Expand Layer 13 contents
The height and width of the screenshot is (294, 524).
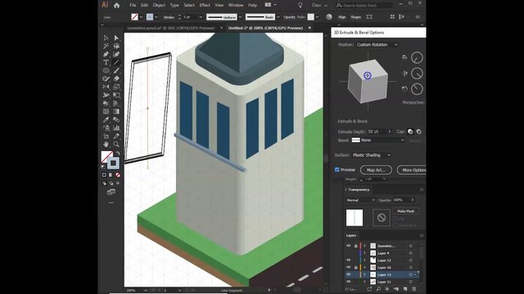[364, 274]
